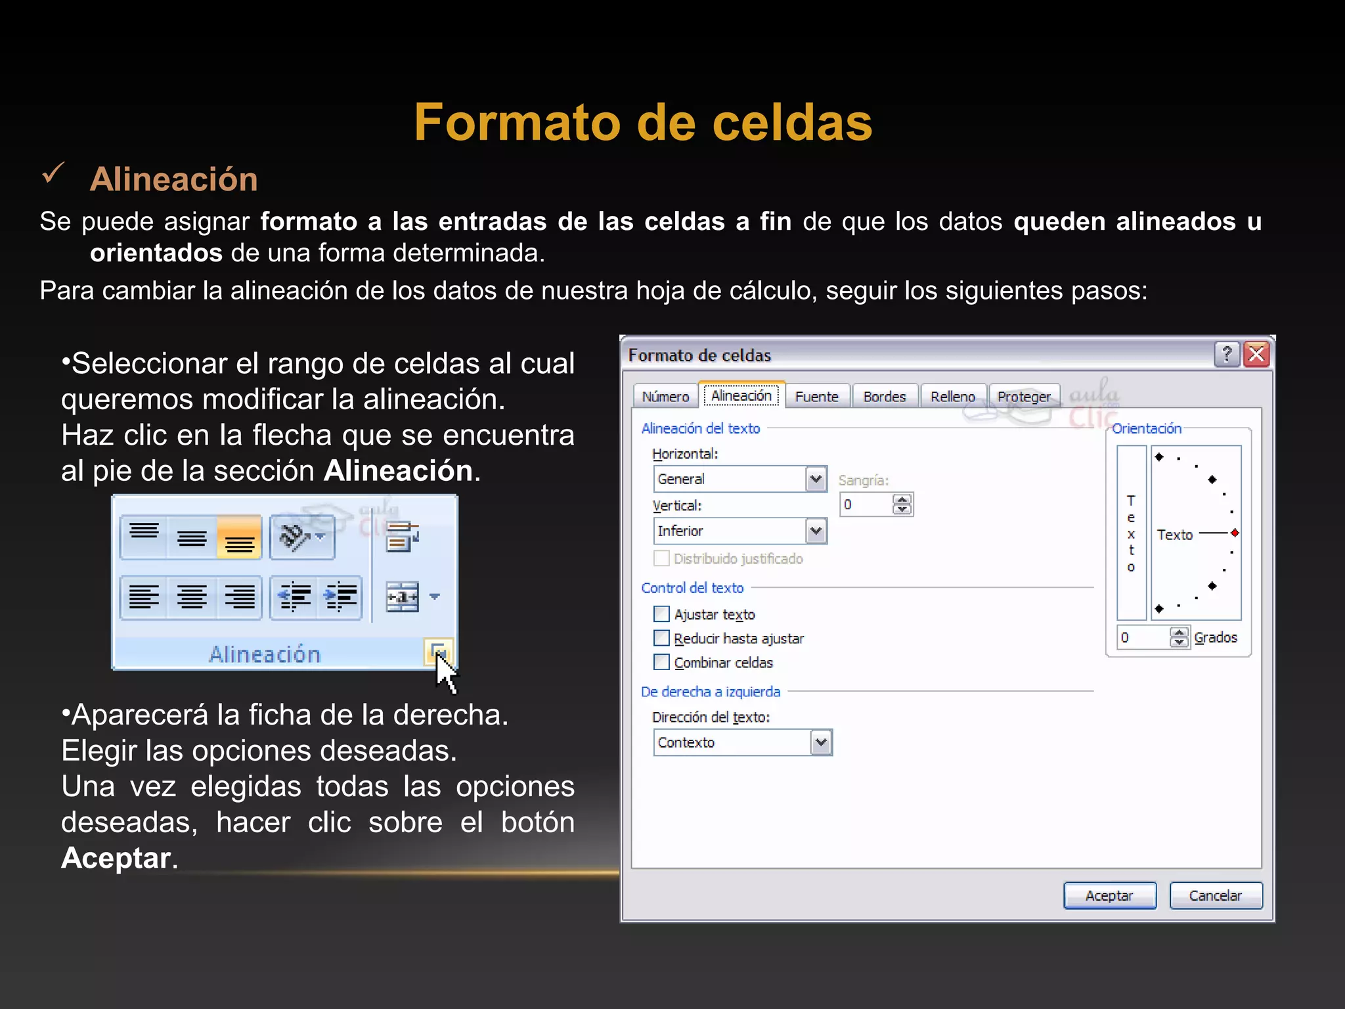This screenshot has height=1009, width=1345.
Task: Click the Formato de celdas dialog title
Action: click(x=699, y=355)
